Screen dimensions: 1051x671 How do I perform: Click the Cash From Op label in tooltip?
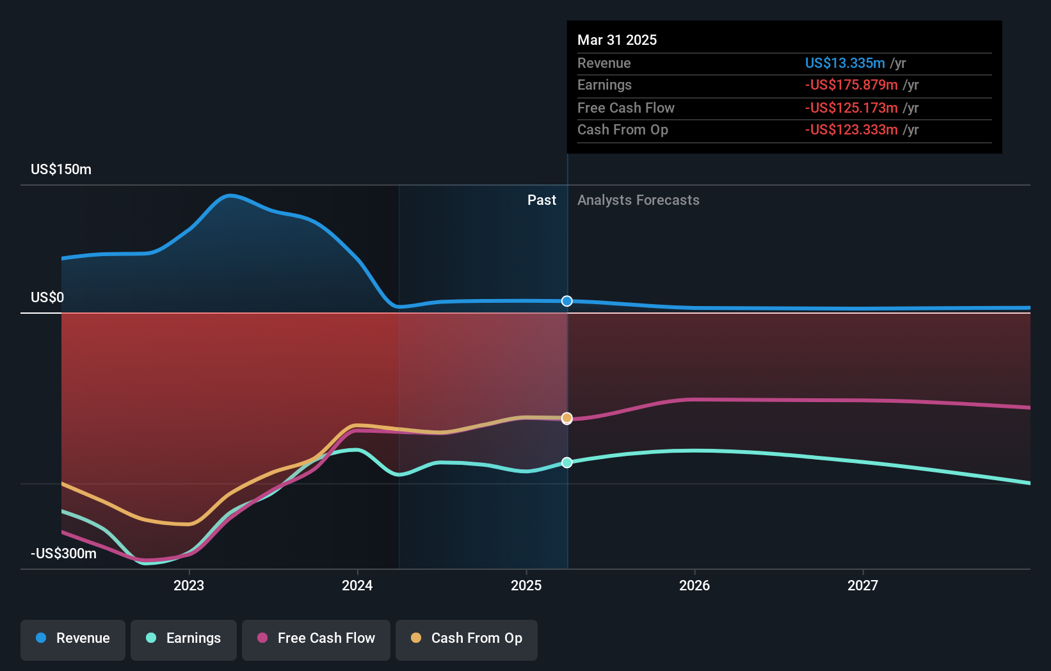pos(623,130)
